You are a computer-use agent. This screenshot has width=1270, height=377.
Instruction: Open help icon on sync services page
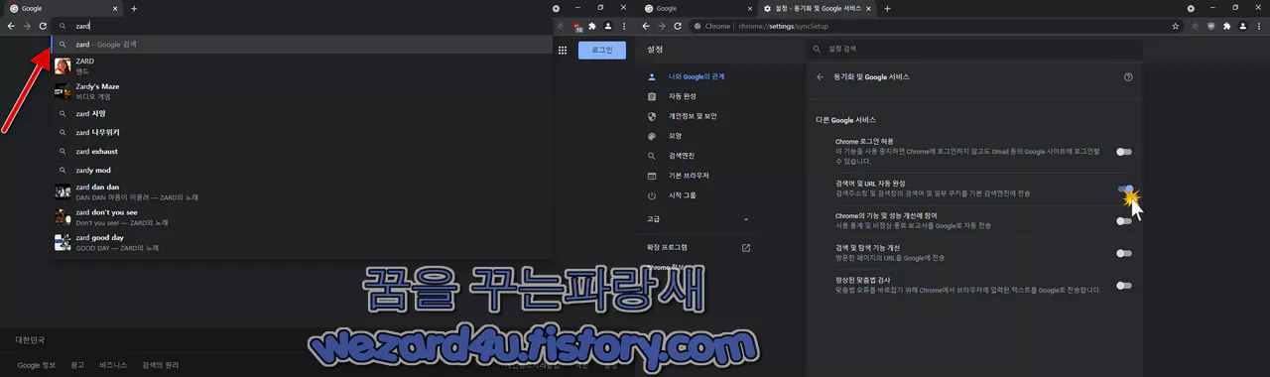tap(1128, 76)
